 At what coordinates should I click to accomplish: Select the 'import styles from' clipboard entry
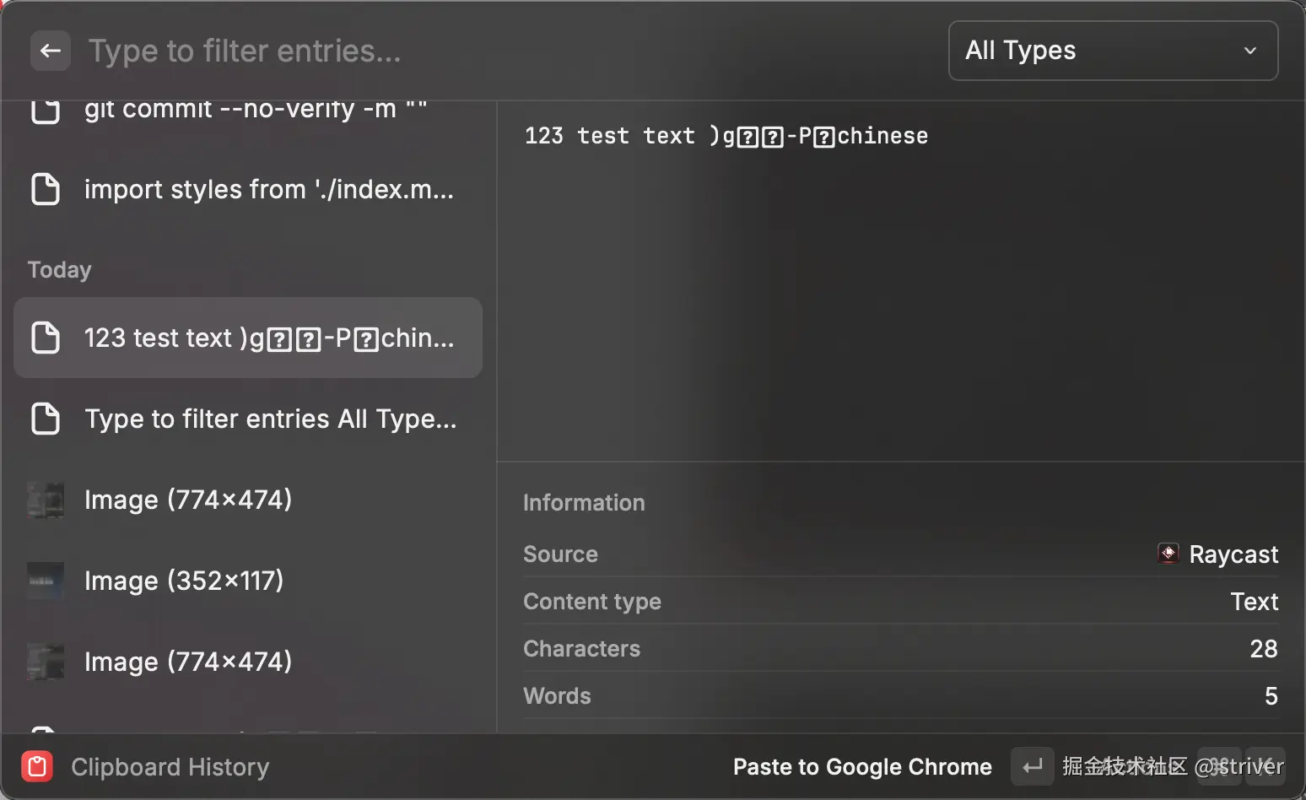tap(248, 189)
